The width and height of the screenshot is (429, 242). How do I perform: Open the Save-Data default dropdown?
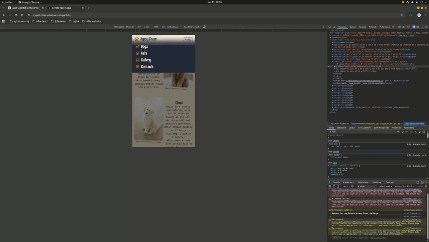192,27
